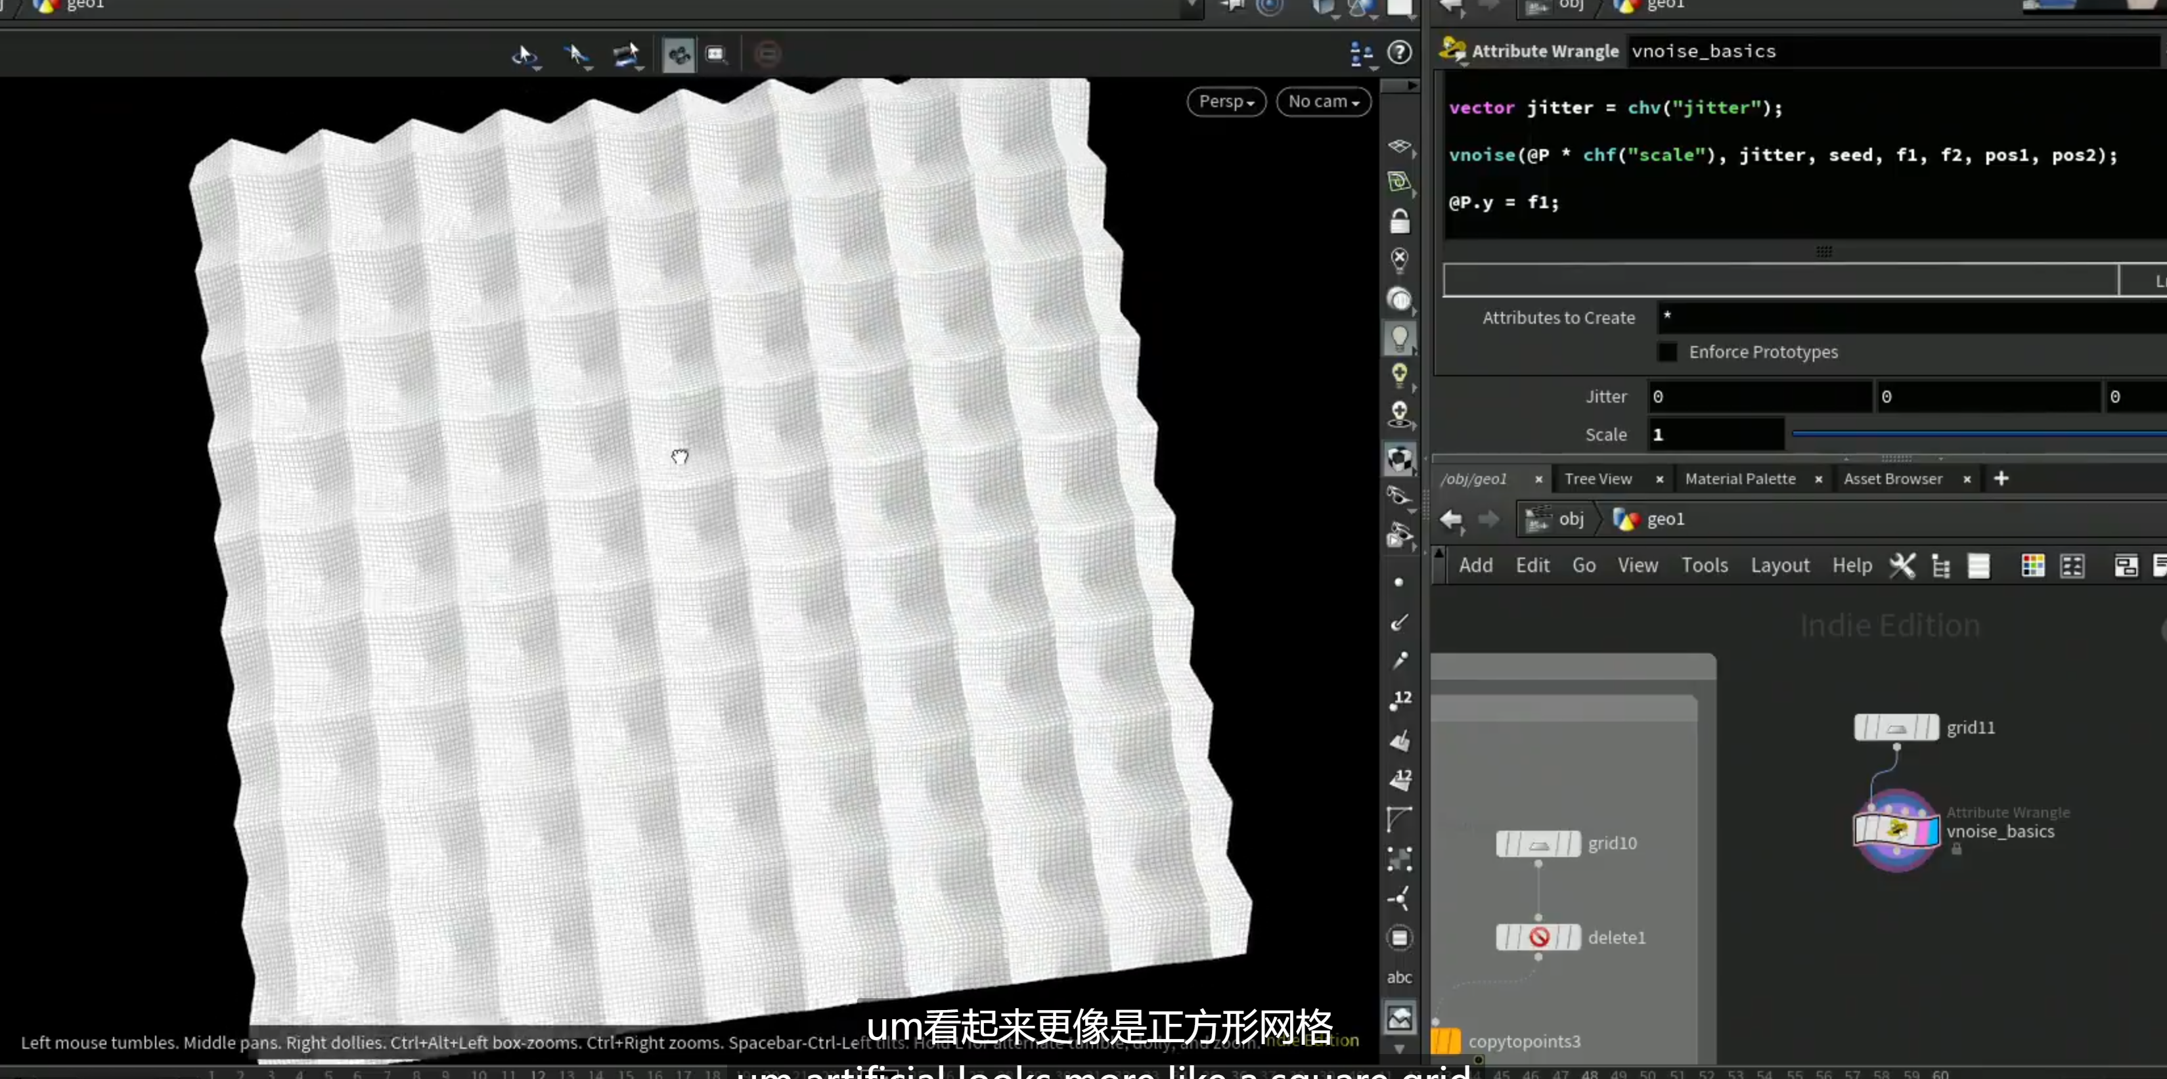Viewport: 2167px width, 1079px height.
Task: Select the grid11 node
Action: (1896, 728)
